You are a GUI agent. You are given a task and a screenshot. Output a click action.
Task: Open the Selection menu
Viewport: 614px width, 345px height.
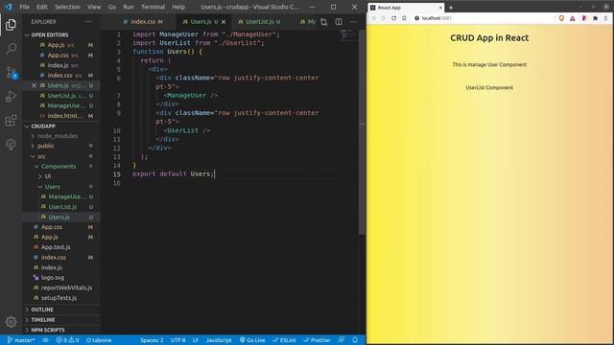click(67, 7)
